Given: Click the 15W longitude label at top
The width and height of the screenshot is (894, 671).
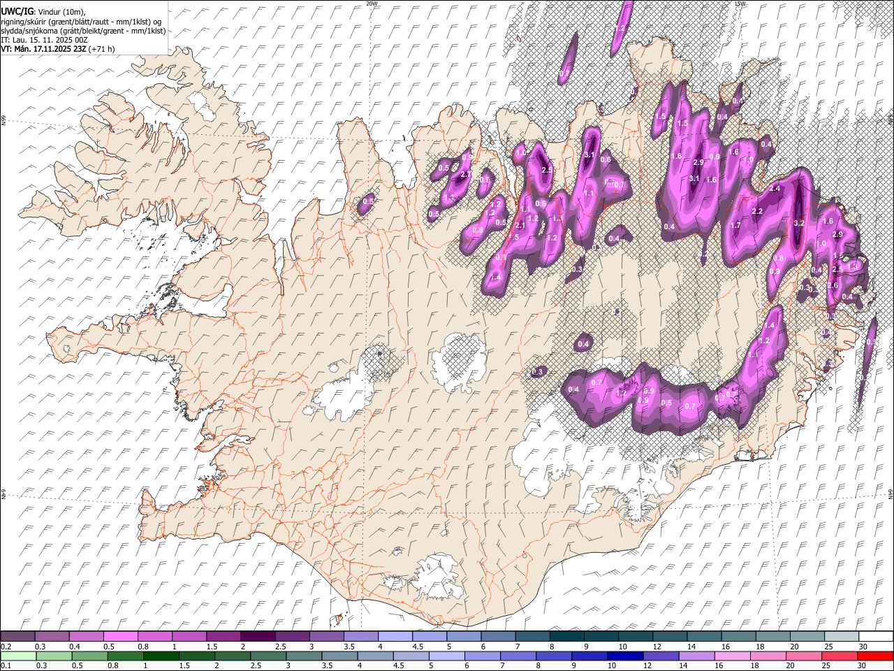Looking at the screenshot, I should pyautogui.click(x=740, y=3).
